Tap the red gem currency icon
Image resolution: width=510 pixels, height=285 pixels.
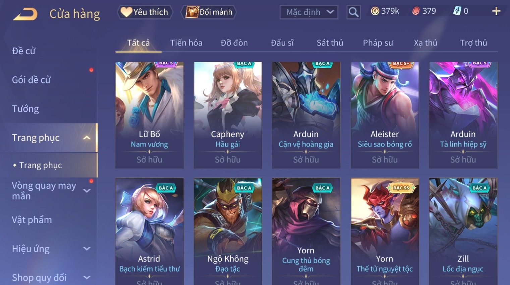tap(416, 11)
